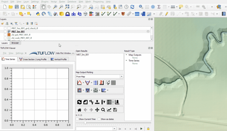227x131 pixels.
Task: Click Hide Plot Window button
Action: tap(65, 53)
